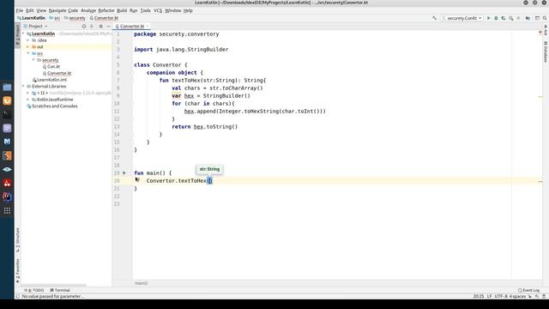Collapse the src folder arrow
Viewport: 549px width, 309px height.
(x=28, y=53)
